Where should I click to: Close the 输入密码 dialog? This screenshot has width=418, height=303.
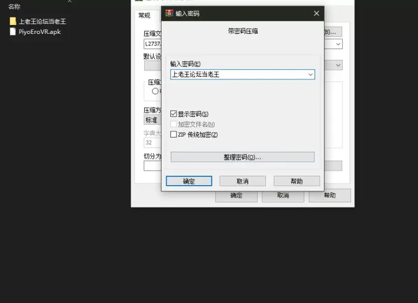coord(317,13)
